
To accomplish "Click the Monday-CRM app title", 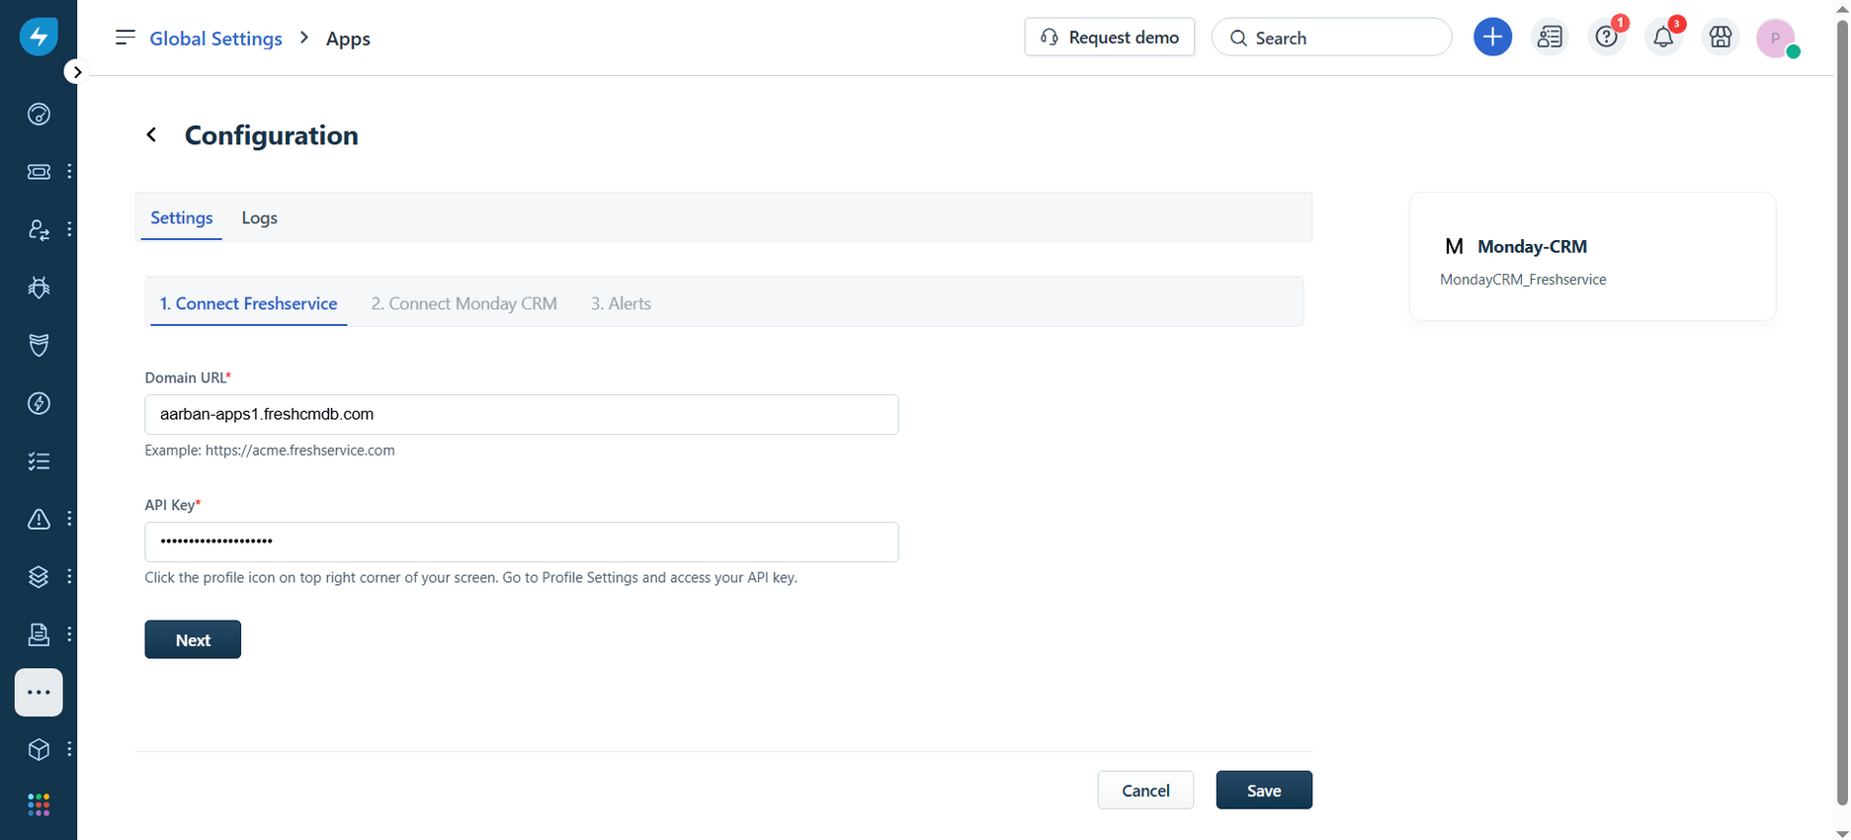I will pos(1532,247).
